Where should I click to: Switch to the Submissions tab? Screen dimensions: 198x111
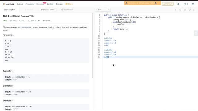67,10
